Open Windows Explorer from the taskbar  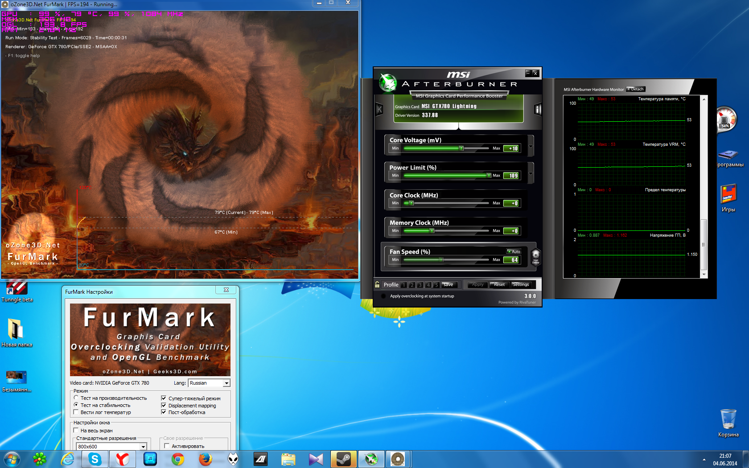click(x=288, y=459)
